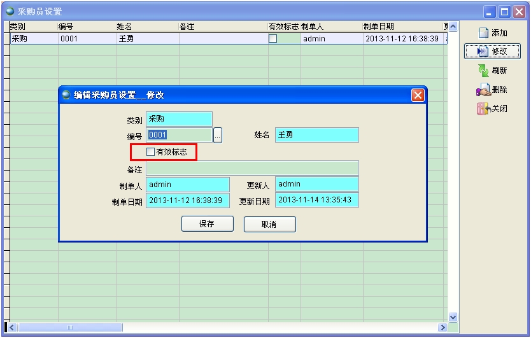Click the 修改 (Modify) icon button

point(492,52)
